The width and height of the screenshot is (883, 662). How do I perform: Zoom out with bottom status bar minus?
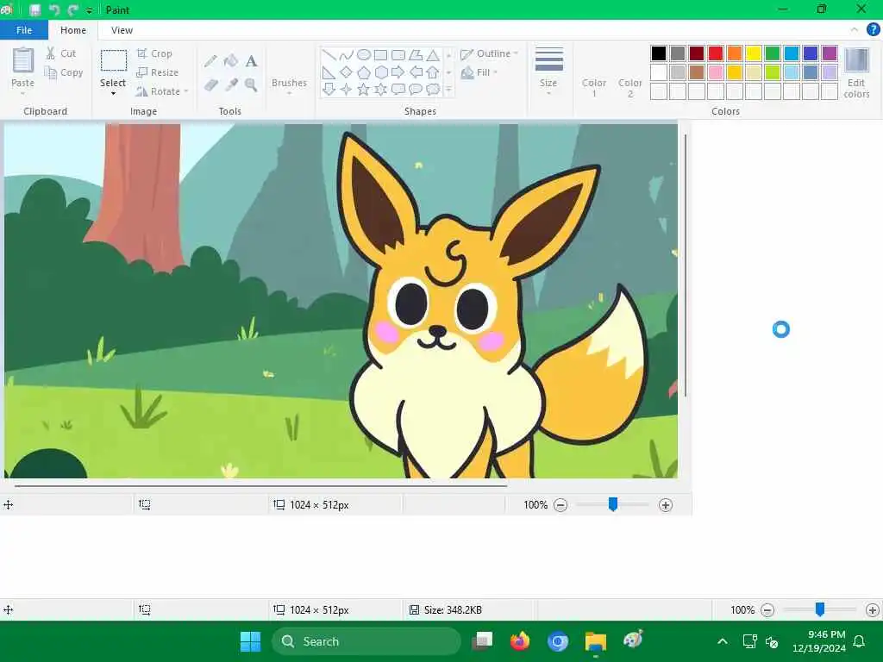(767, 609)
